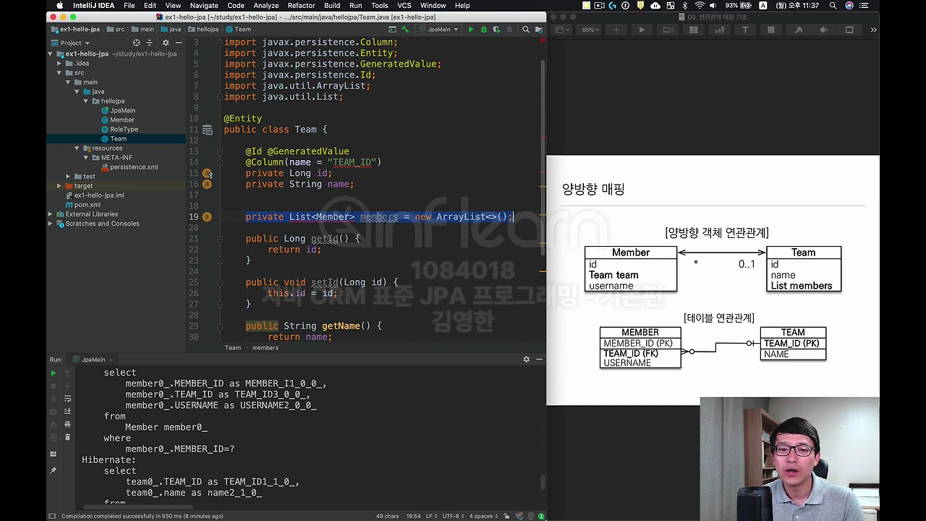This screenshot has width=926, height=521.
Task: Click Keynote Format paintbrush icon
Action: tap(799, 30)
